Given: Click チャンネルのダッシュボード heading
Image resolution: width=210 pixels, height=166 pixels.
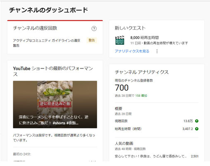Looking at the screenshot, I should (x=48, y=10).
